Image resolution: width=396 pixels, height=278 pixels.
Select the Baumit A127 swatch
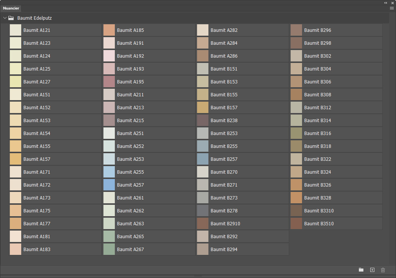click(x=16, y=82)
